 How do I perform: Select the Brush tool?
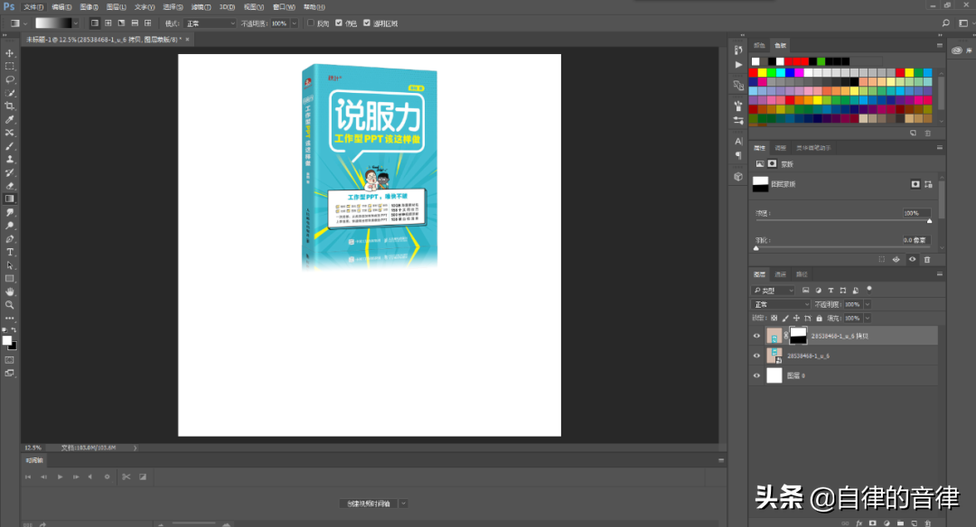click(9, 146)
